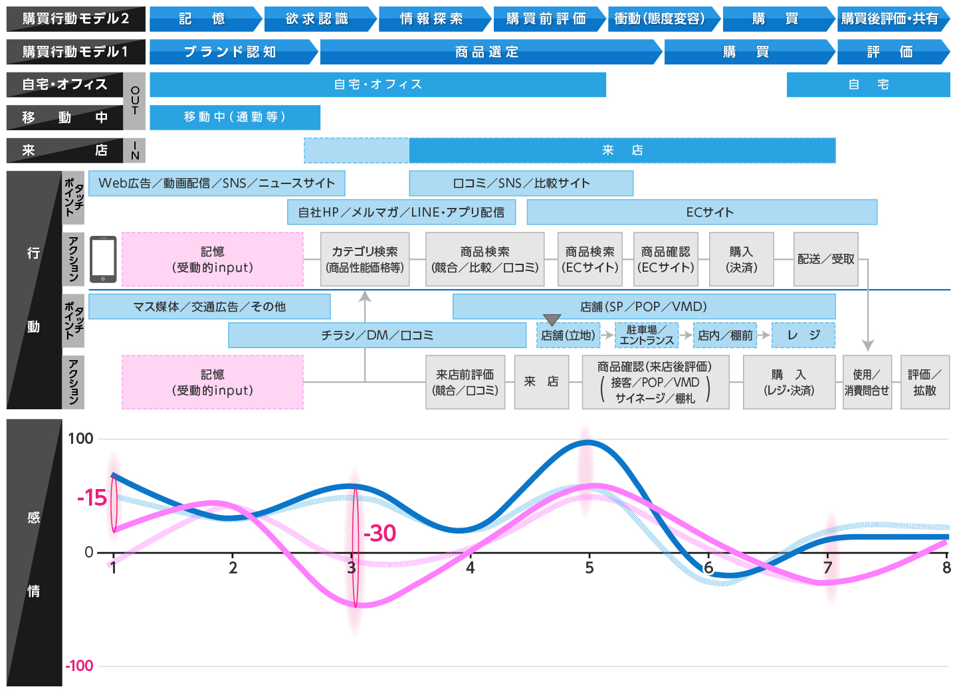The width and height of the screenshot is (957, 693).
Task: Click the arrow between 店内/棚前 and レジ
Action: click(x=764, y=336)
